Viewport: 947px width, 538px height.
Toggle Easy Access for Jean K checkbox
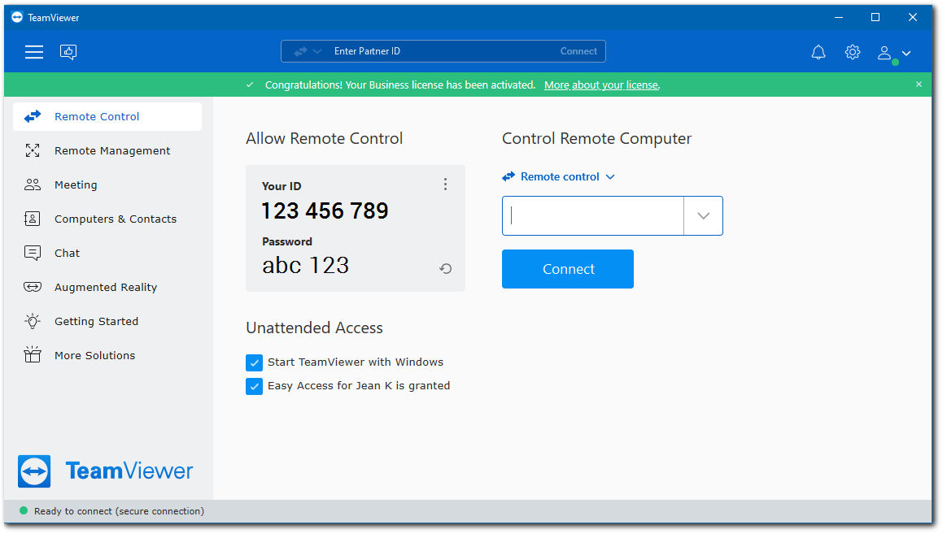tap(255, 386)
